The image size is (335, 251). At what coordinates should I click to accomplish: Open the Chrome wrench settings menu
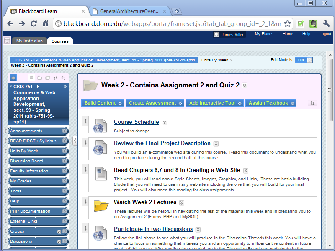326,23
